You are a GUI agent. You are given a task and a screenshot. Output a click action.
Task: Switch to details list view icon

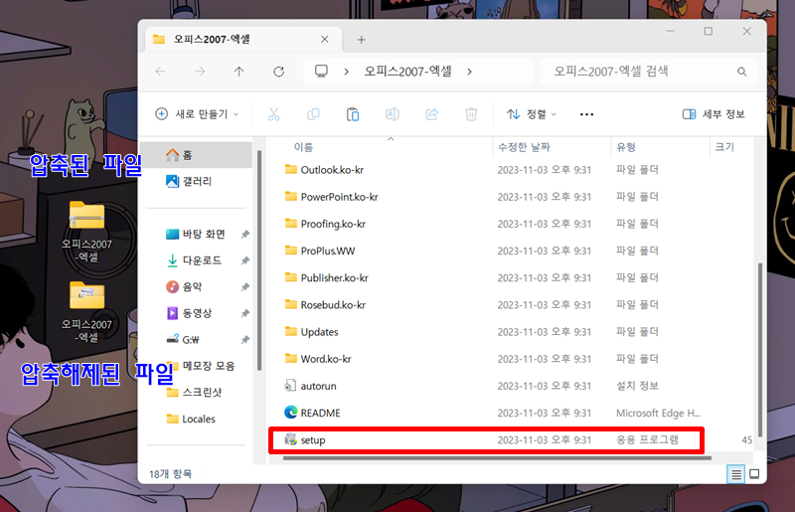point(735,474)
